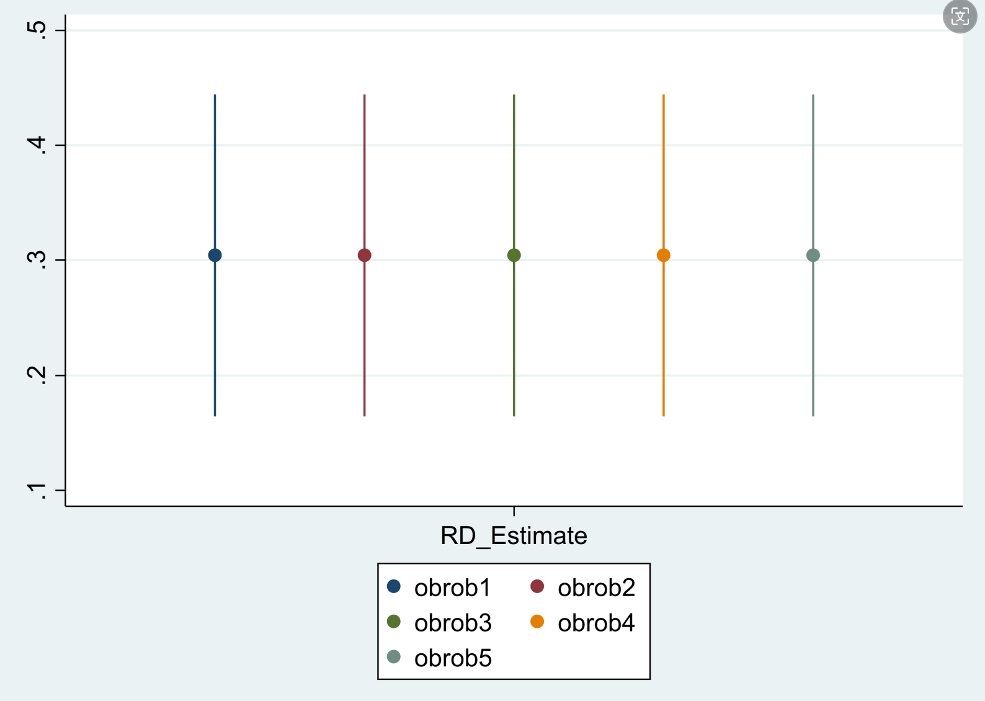Select the obrob4 legend label text
Viewport: 985px width, 701px height.
point(596,623)
